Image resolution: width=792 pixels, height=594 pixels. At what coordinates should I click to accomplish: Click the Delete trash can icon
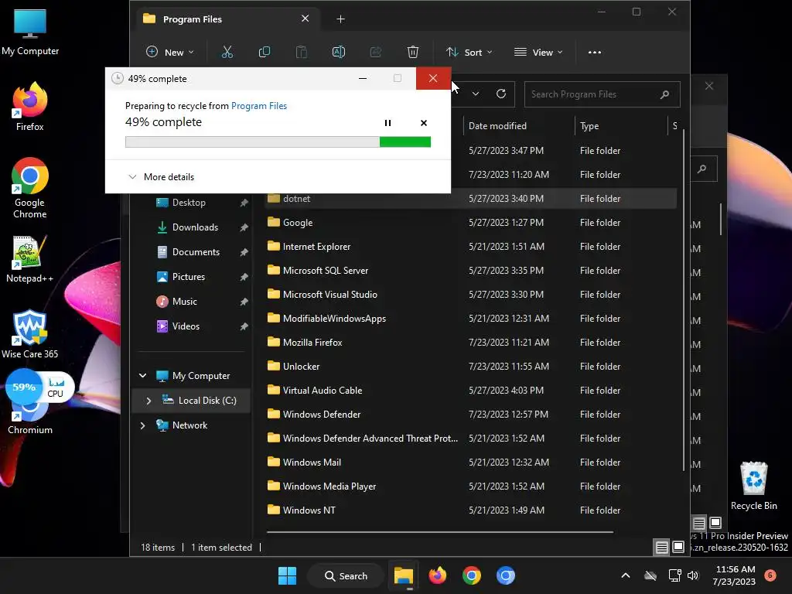(x=413, y=52)
